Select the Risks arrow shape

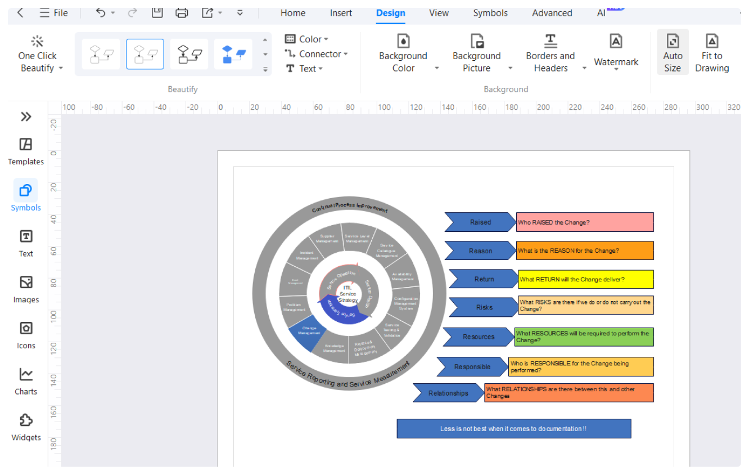click(484, 307)
